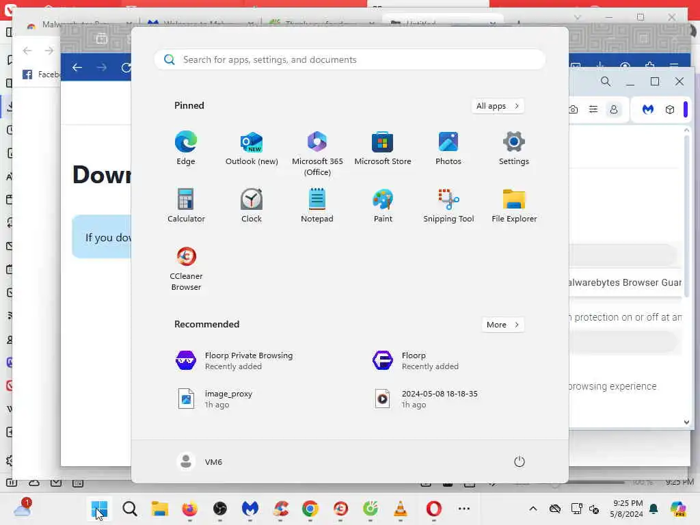700x525 pixels.
Task: Launch Outlook (new) from Start menu
Action: click(x=252, y=148)
